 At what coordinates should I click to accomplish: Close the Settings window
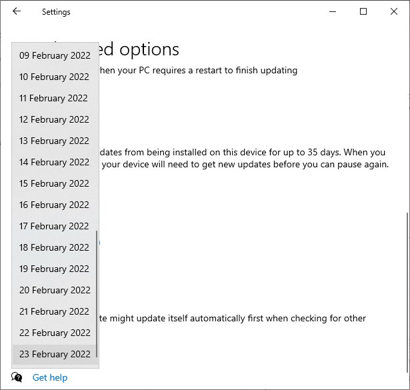[x=394, y=11]
